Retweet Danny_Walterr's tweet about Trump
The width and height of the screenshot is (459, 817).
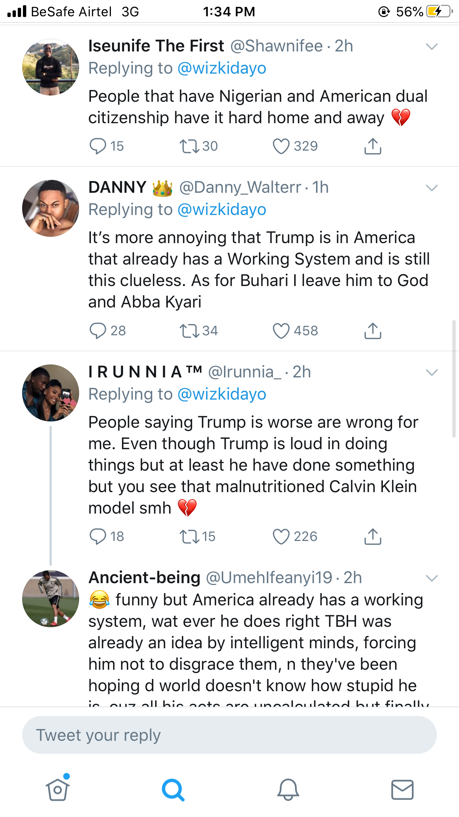tap(189, 331)
